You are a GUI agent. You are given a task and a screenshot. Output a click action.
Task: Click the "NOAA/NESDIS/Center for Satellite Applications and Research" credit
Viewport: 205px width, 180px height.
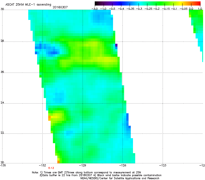120,178
